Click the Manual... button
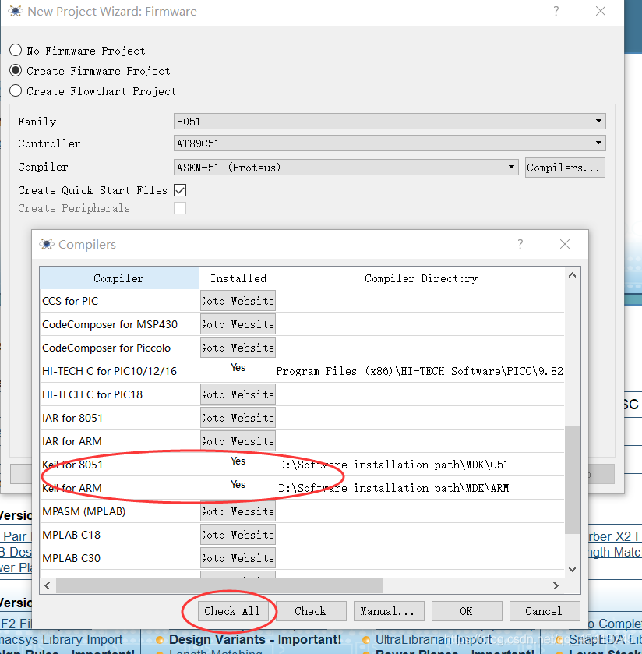The image size is (642, 654). [389, 611]
